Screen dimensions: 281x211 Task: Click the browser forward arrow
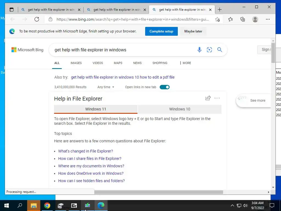click(x=24, y=19)
